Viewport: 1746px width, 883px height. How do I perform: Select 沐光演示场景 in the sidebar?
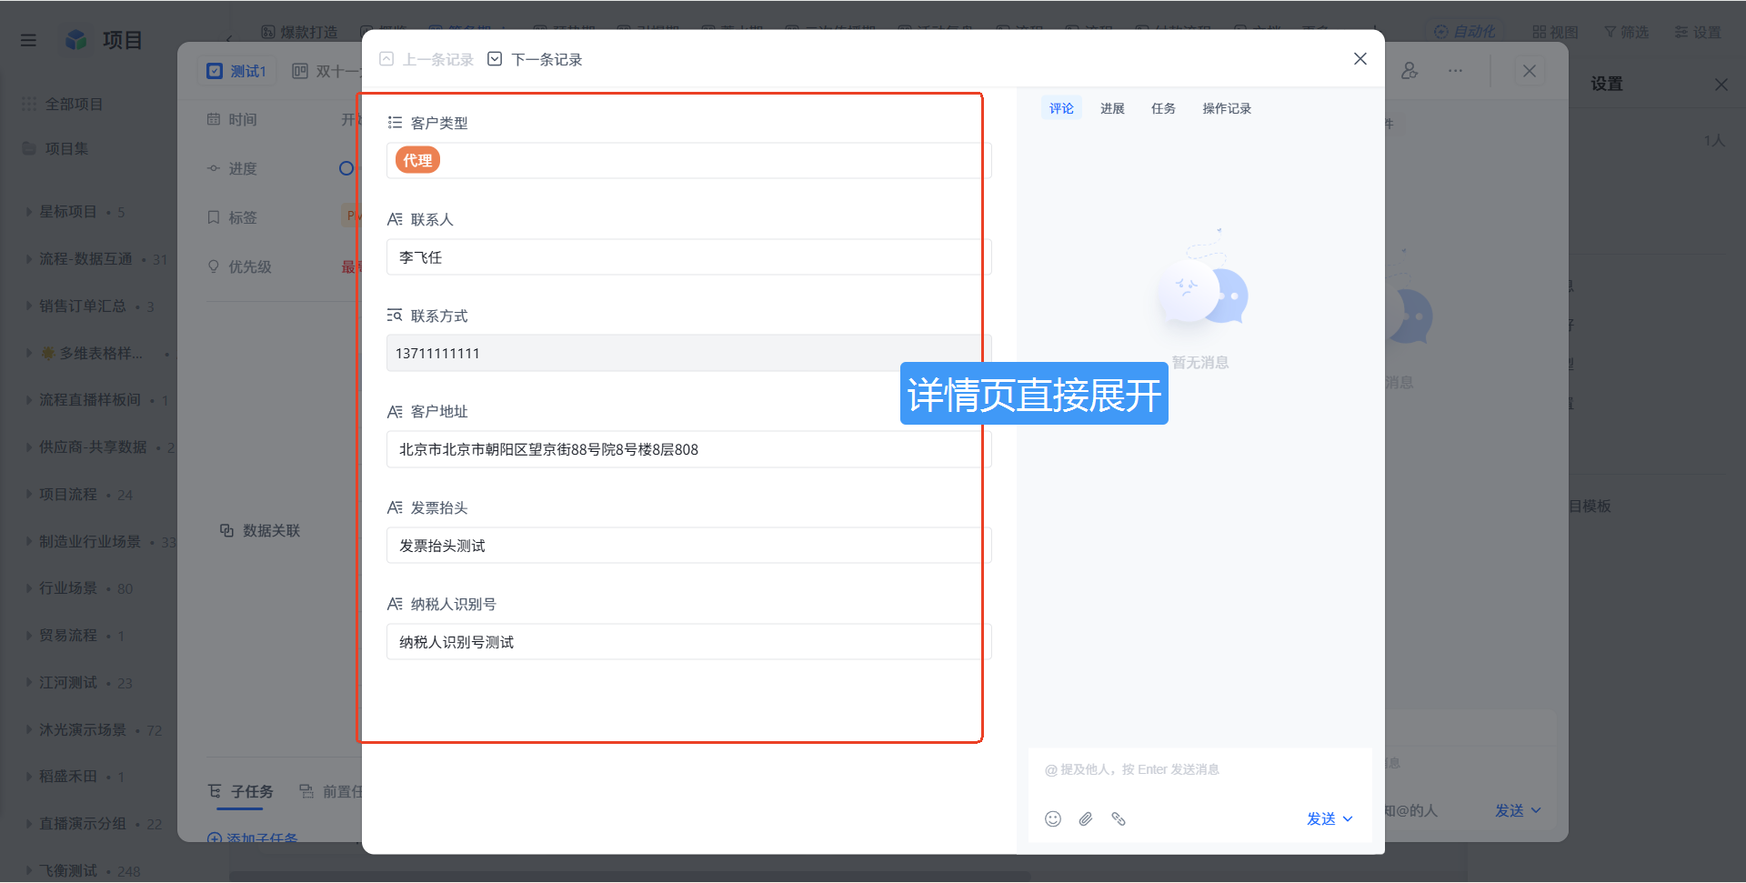click(83, 729)
